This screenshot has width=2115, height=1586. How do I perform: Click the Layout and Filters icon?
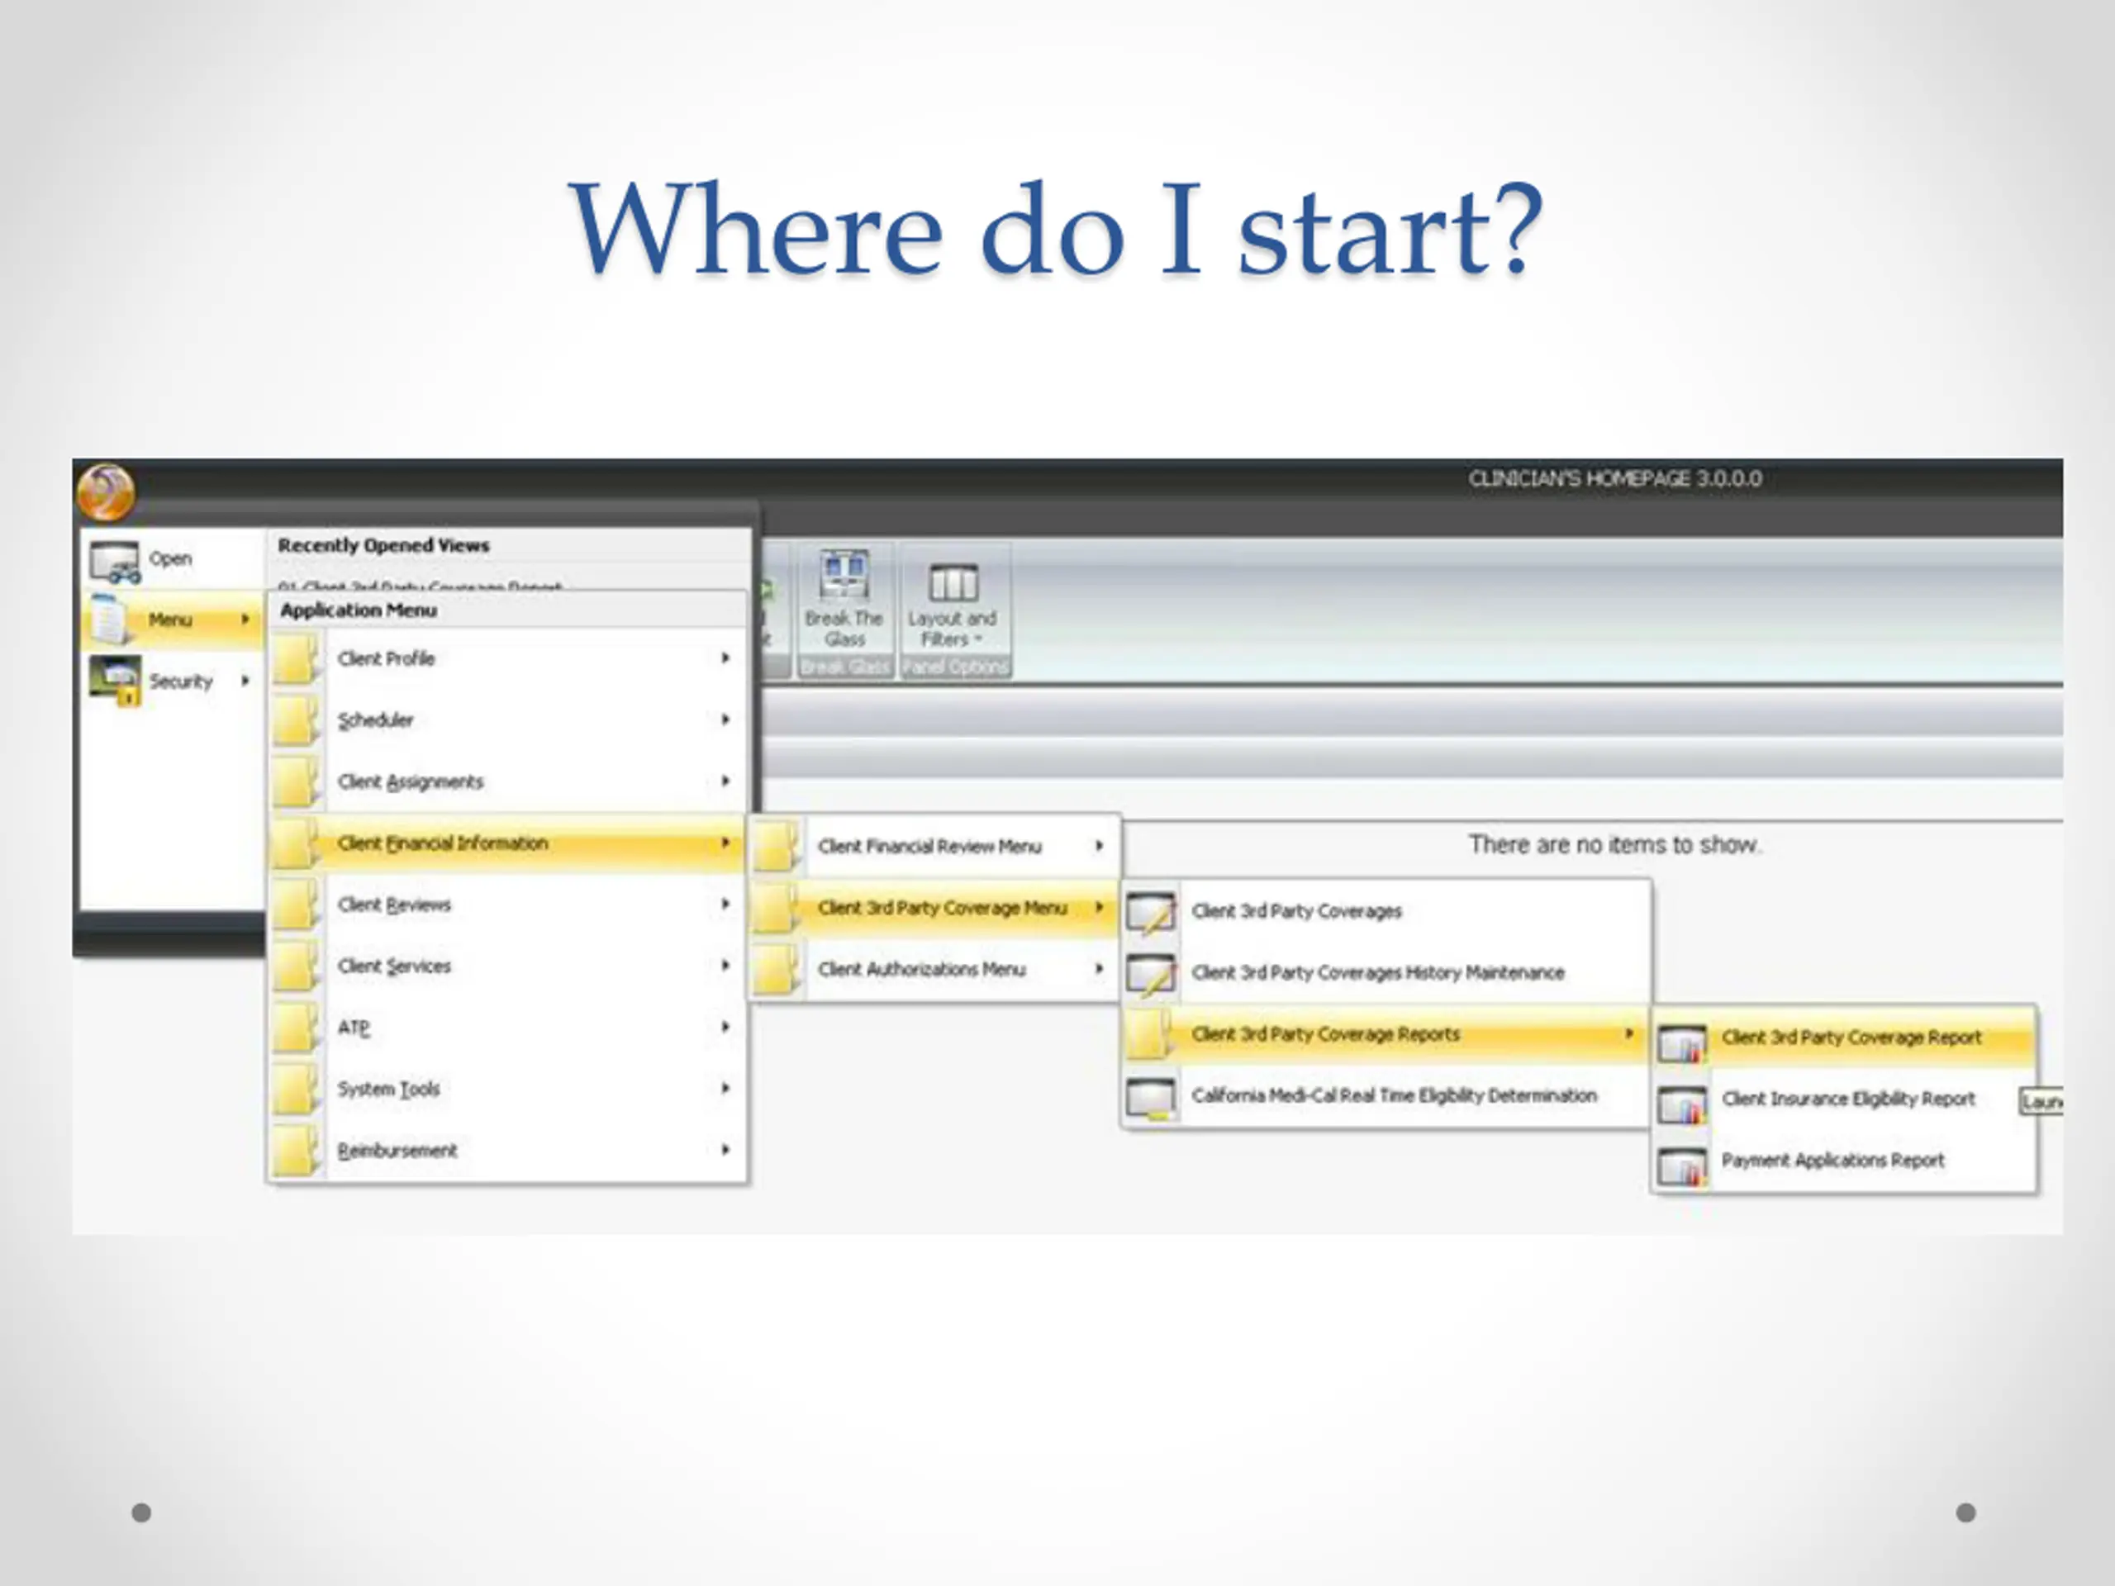[x=953, y=582]
